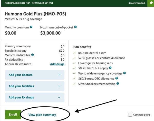The width and height of the screenshot is (154, 121).
Task: Click SilverSneakers membership info icon
Action: point(118,84)
